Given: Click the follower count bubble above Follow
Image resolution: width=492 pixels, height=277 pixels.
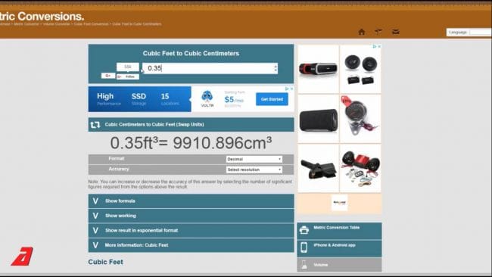Looking at the screenshot, I should pyautogui.click(x=128, y=67).
